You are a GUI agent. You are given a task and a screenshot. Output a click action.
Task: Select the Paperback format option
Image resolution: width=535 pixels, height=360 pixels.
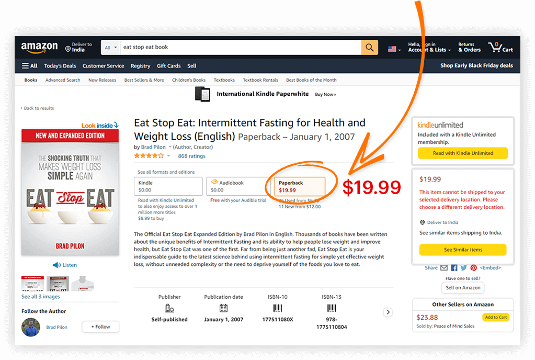click(x=300, y=186)
